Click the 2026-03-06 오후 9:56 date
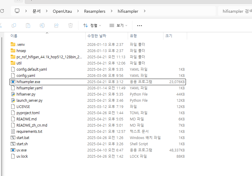The width and height of the screenshot is (252, 176). click(105, 75)
